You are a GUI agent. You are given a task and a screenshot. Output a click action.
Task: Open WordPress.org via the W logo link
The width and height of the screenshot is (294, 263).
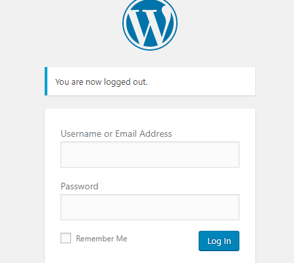150,24
